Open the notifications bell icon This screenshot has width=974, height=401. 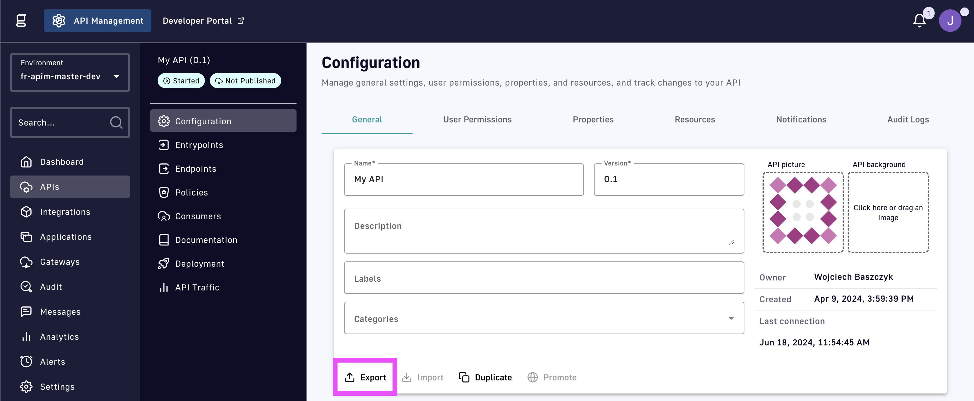(919, 21)
